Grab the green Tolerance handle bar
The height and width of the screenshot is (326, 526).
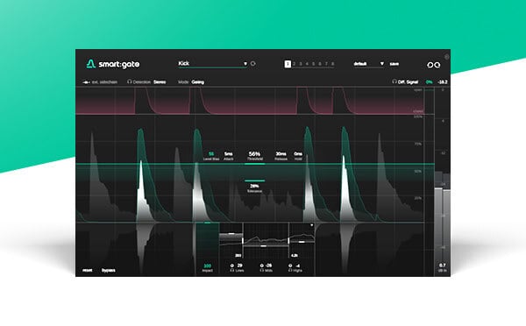254,181
